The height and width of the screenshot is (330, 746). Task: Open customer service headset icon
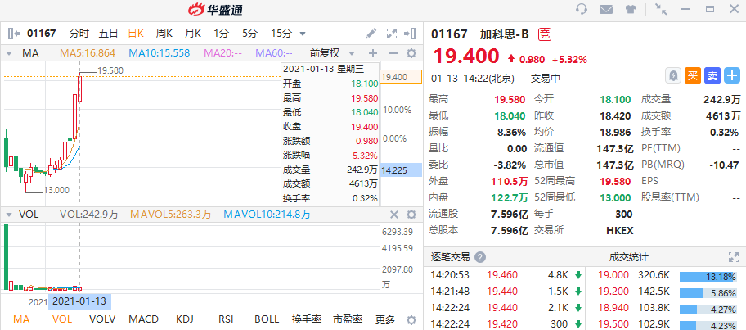582,9
